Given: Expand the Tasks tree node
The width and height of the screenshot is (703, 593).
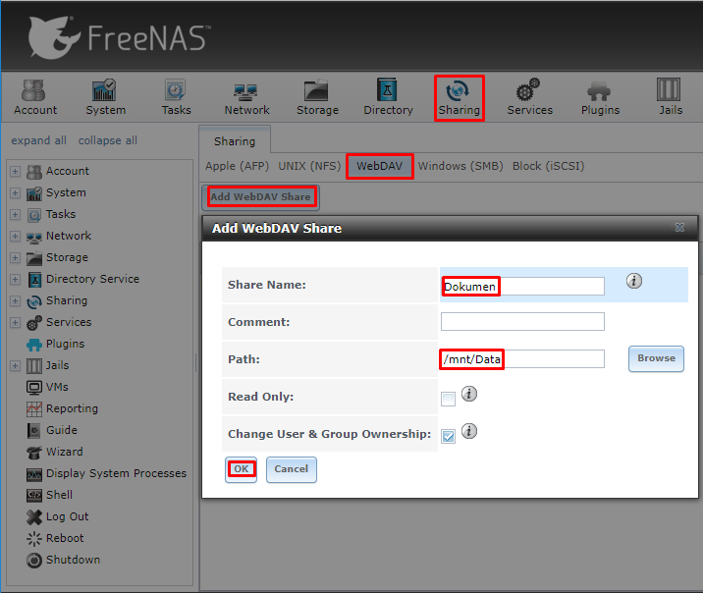Looking at the screenshot, I should coord(16,214).
